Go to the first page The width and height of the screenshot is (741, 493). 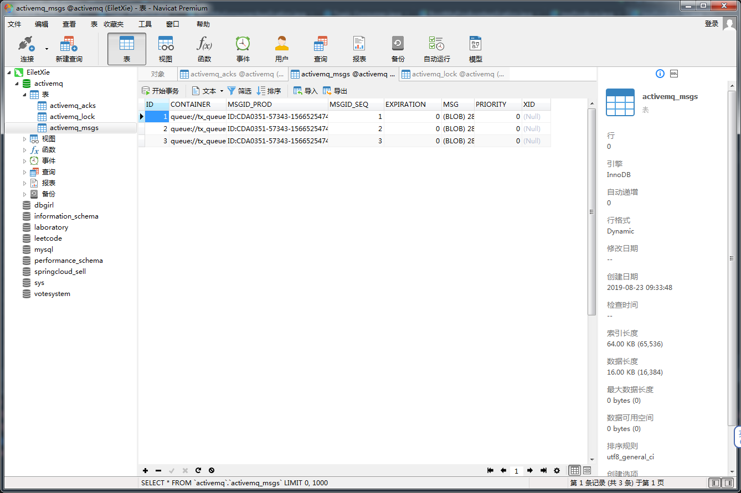click(x=490, y=470)
